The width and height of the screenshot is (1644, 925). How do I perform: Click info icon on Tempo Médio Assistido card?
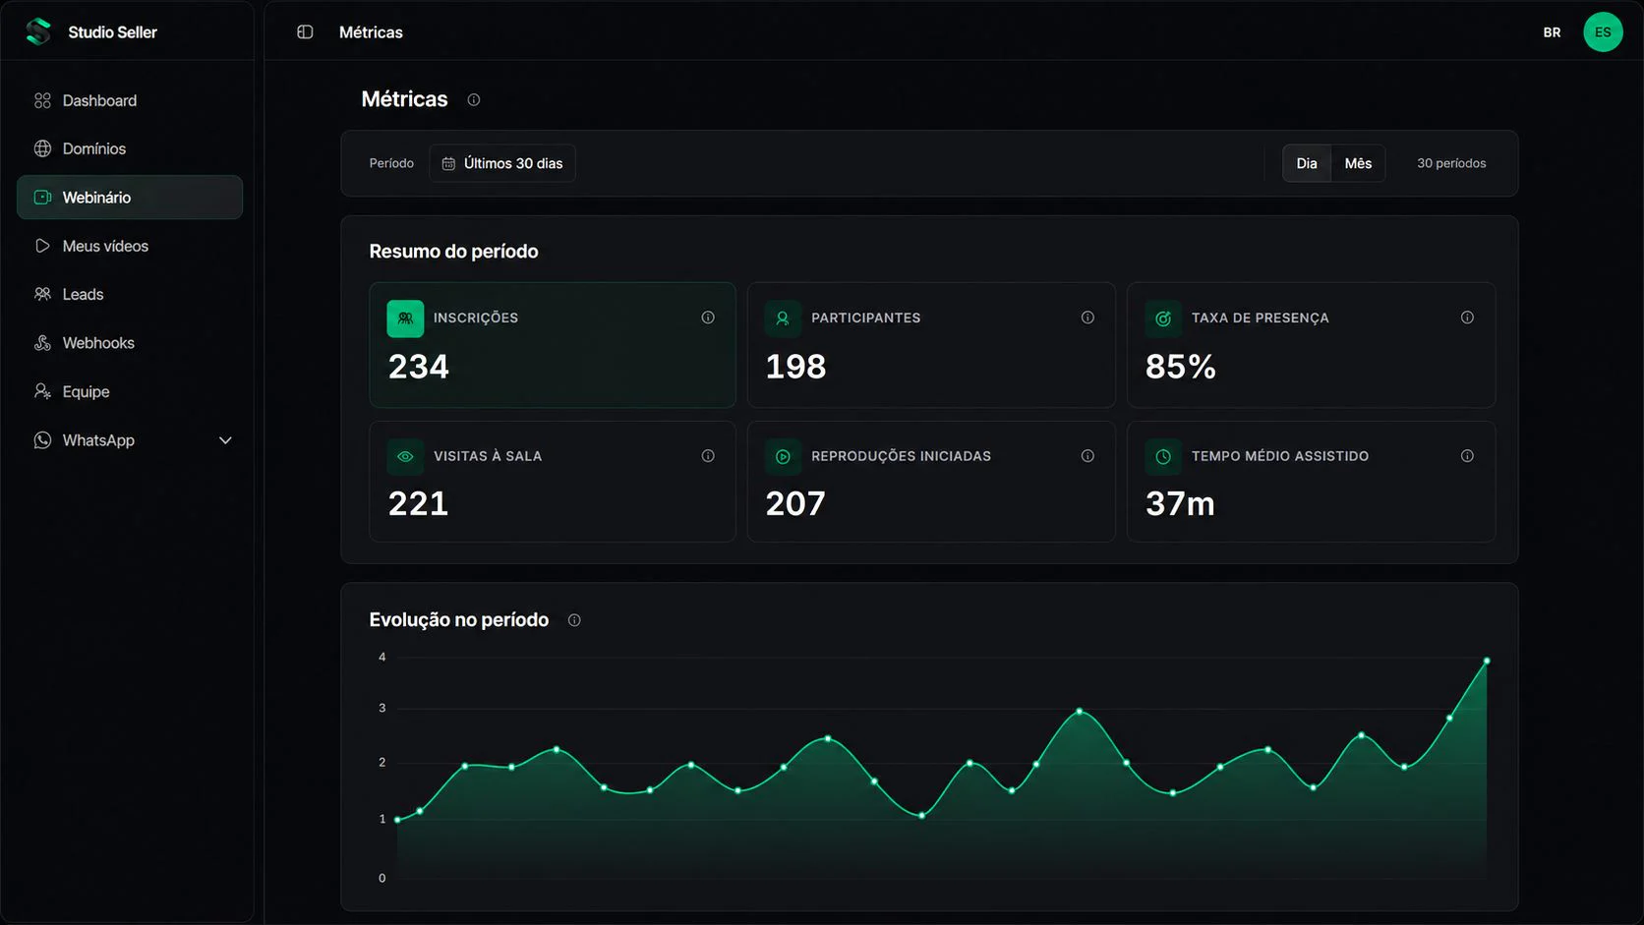coord(1467,456)
